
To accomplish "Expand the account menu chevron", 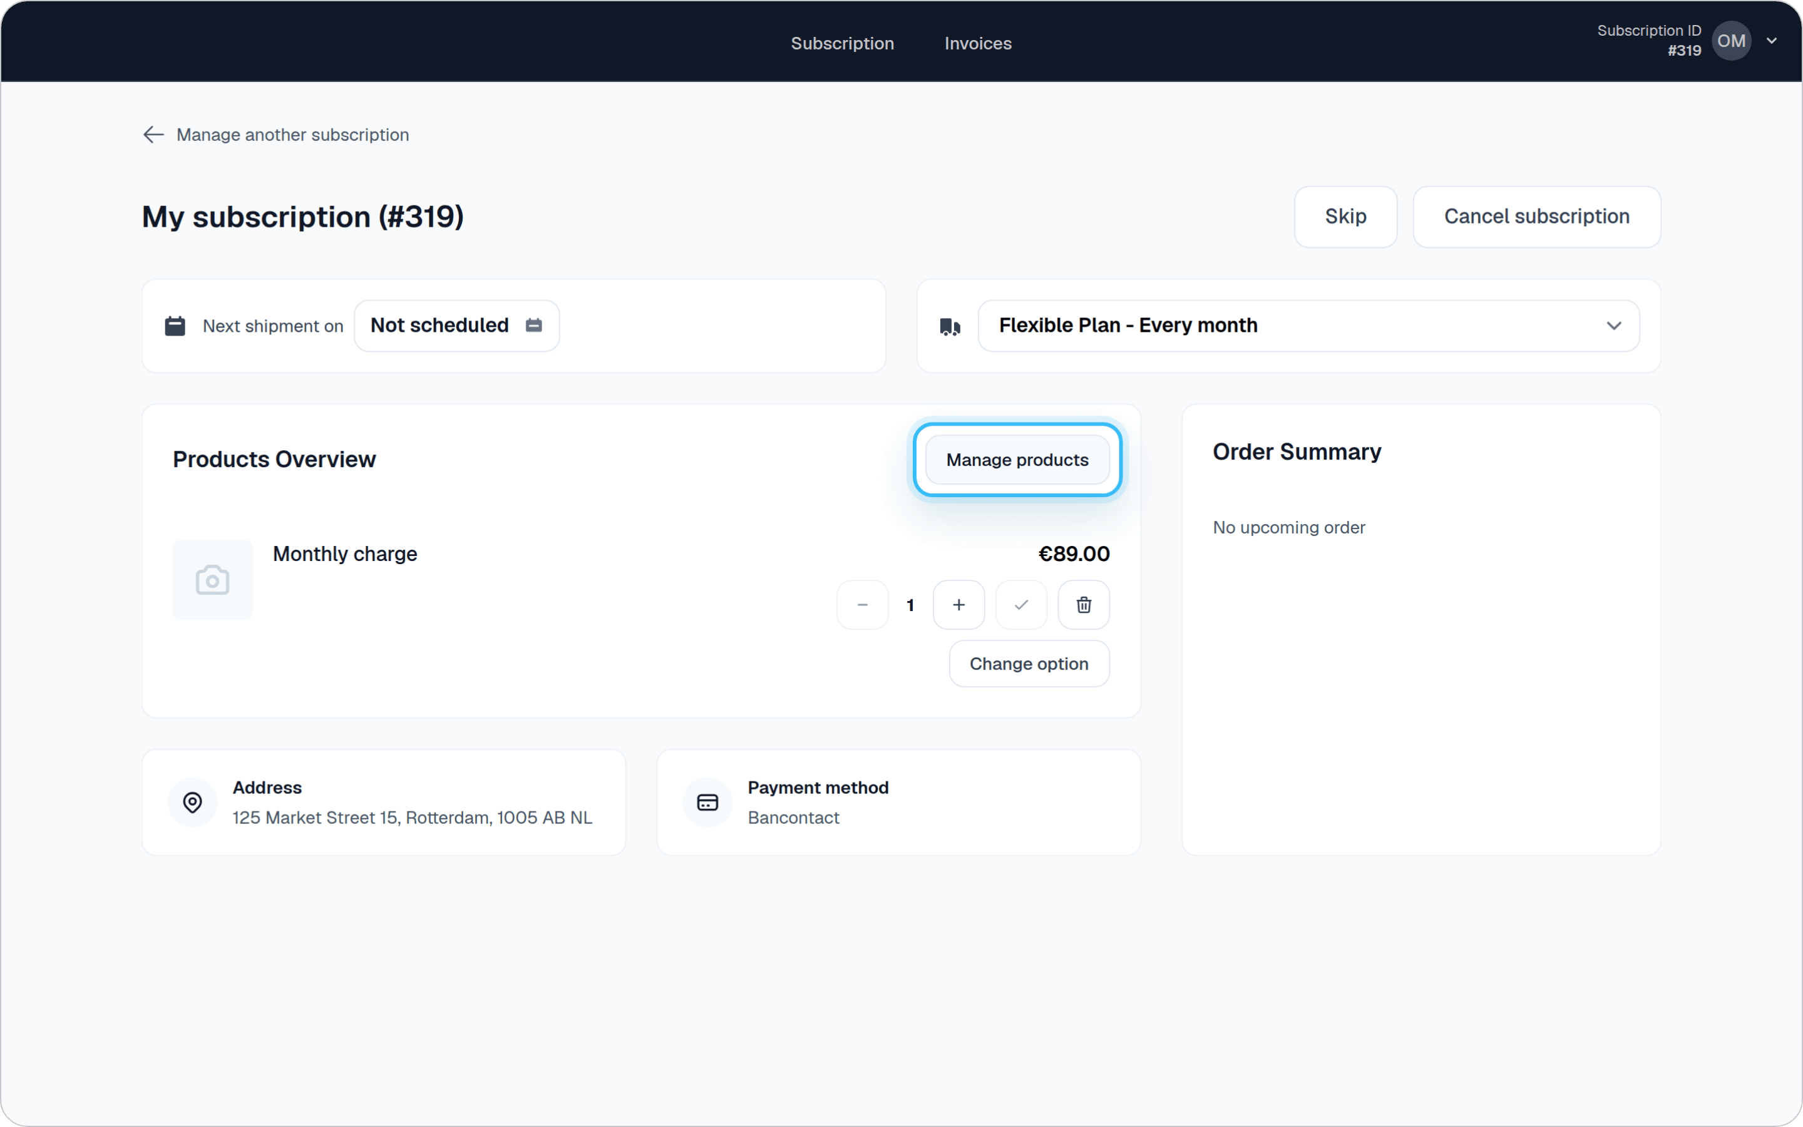I will (x=1772, y=41).
